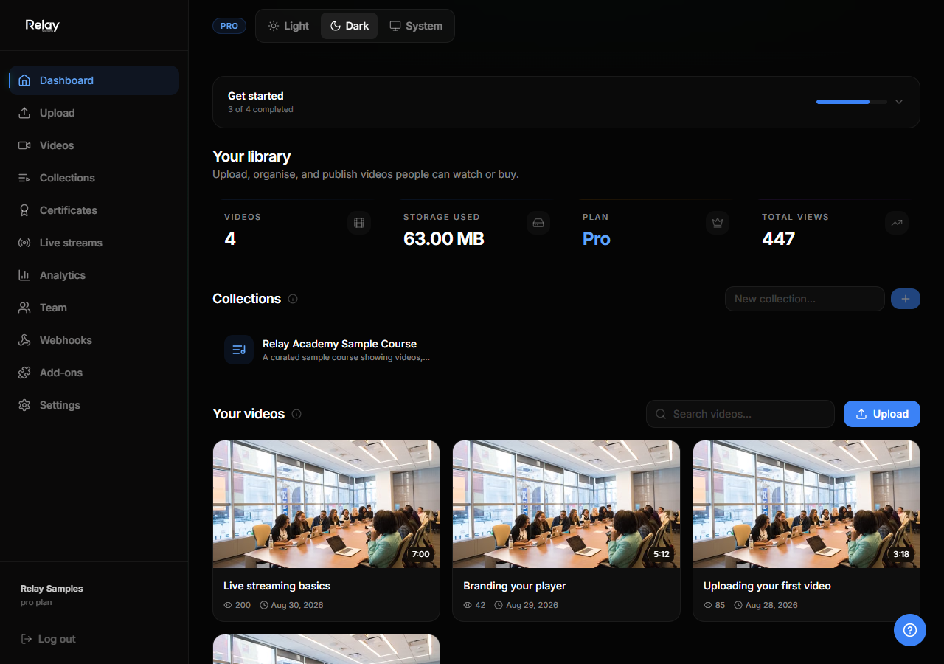Click the Live streaming basics title
Viewport: 944px width, 664px height.
tap(277, 586)
